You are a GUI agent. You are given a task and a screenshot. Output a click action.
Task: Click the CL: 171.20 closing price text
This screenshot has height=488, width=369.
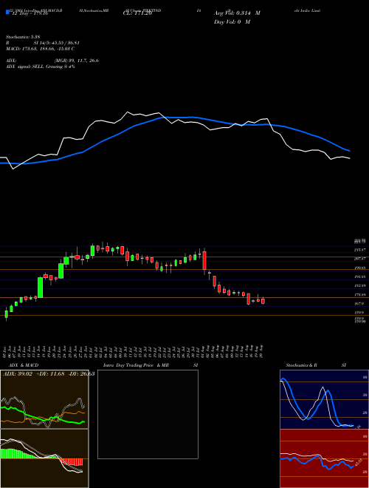tap(137, 13)
